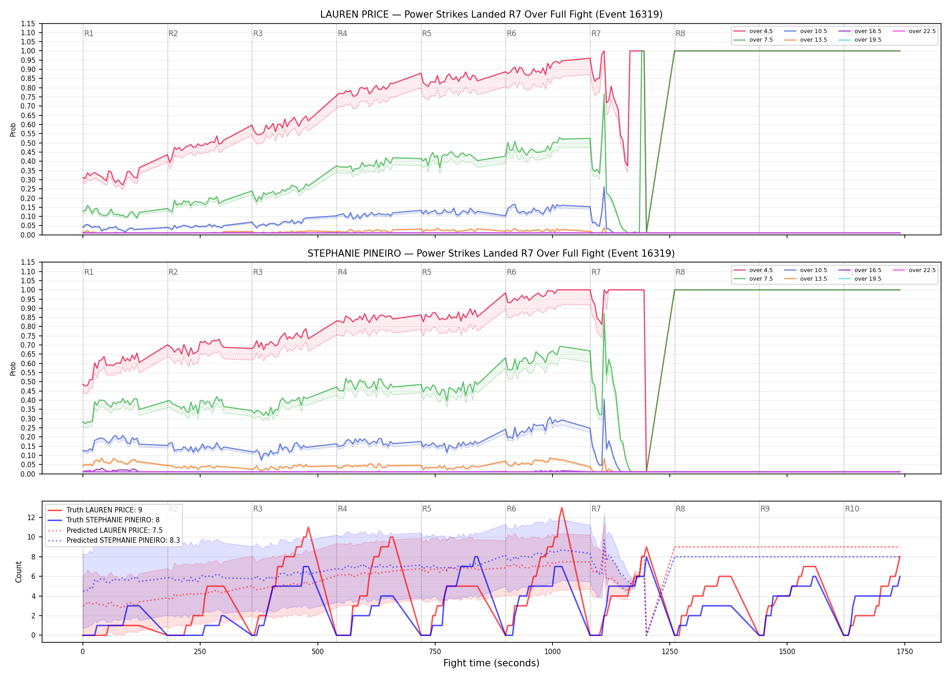Click 1.00 tick on Stephanie Pineiro Prob axis
This screenshot has height=679, width=951.
28,290
